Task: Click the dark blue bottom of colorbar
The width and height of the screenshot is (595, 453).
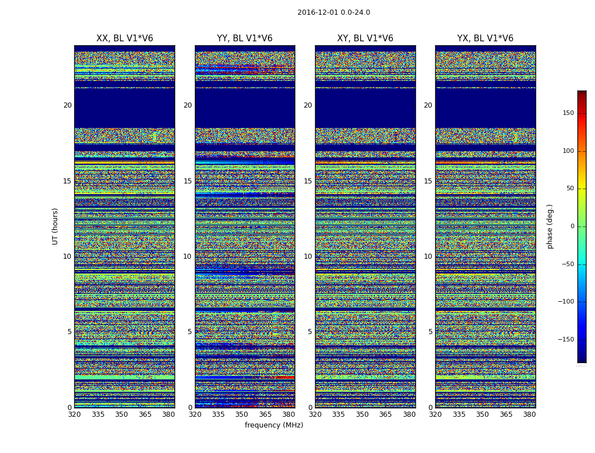Action: pyautogui.click(x=581, y=359)
